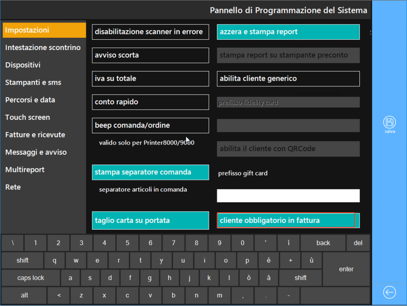The image size is (407, 306).
Task: Click abilita il cliente con QRCode
Action: (x=288, y=149)
